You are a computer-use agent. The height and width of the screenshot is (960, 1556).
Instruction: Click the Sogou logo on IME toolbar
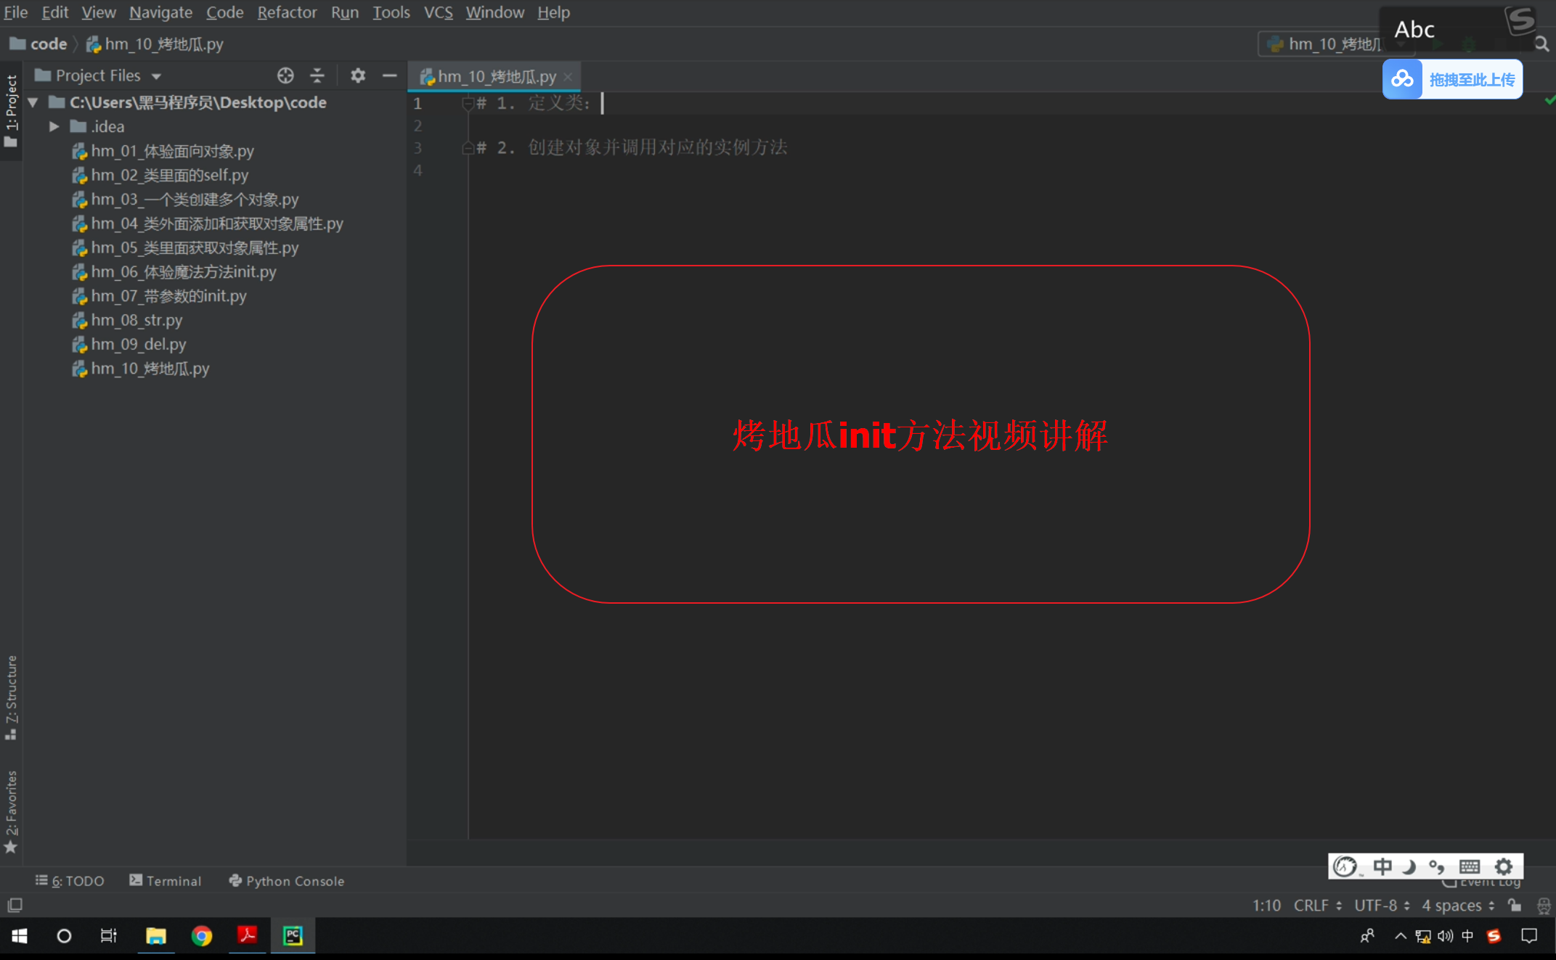click(x=1345, y=866)
